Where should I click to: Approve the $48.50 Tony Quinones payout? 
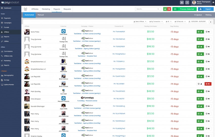click(x=200, y=39)
